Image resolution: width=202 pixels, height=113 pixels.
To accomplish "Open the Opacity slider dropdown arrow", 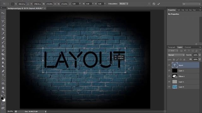I will point(200,55).
